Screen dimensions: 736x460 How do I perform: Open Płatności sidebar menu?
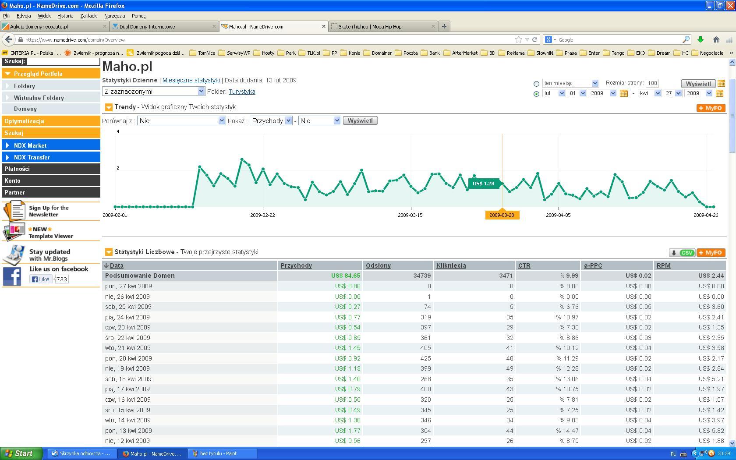point(51,169)
